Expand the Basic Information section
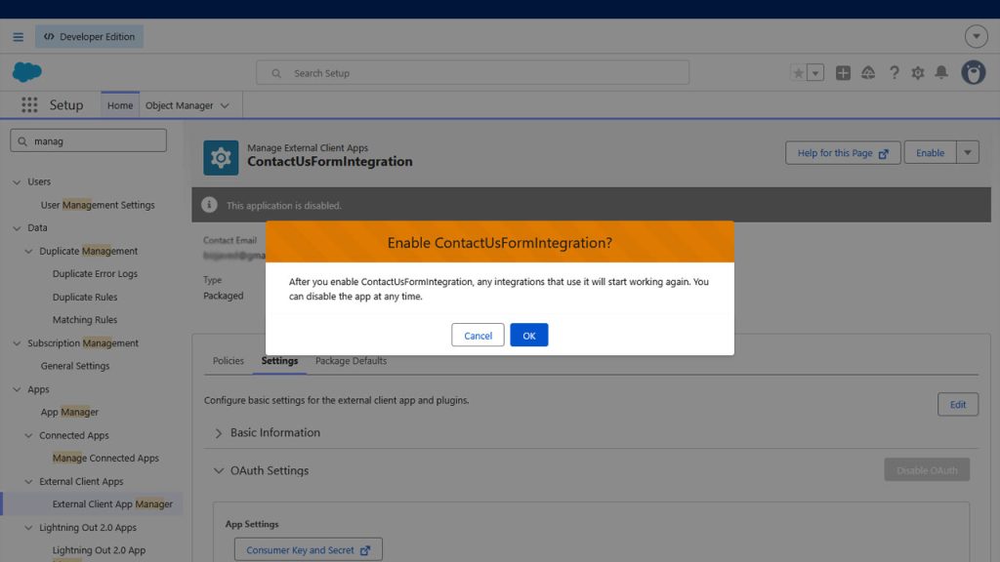The height and width of the screenshot is (562, 1000). tap(218, 433)
